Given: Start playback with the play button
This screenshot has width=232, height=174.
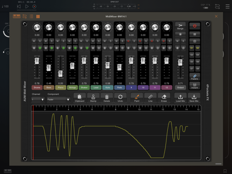Looking at the screenshot, I should point(27,6).
